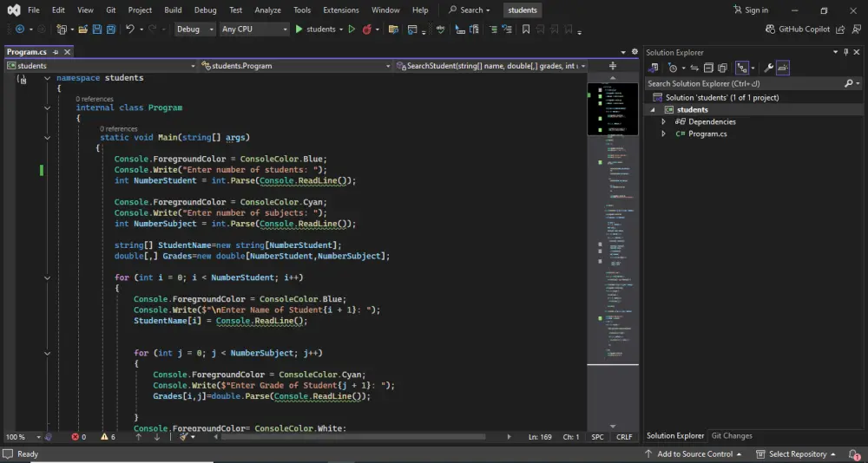The height and width of the screenshot is (463, 868).
Task: Toggle Preview Selected Items in Solution Explorer
Action: [783, 68]
